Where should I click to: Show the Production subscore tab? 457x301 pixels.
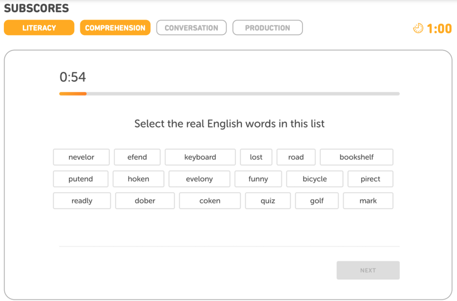(x=267, y=28)
